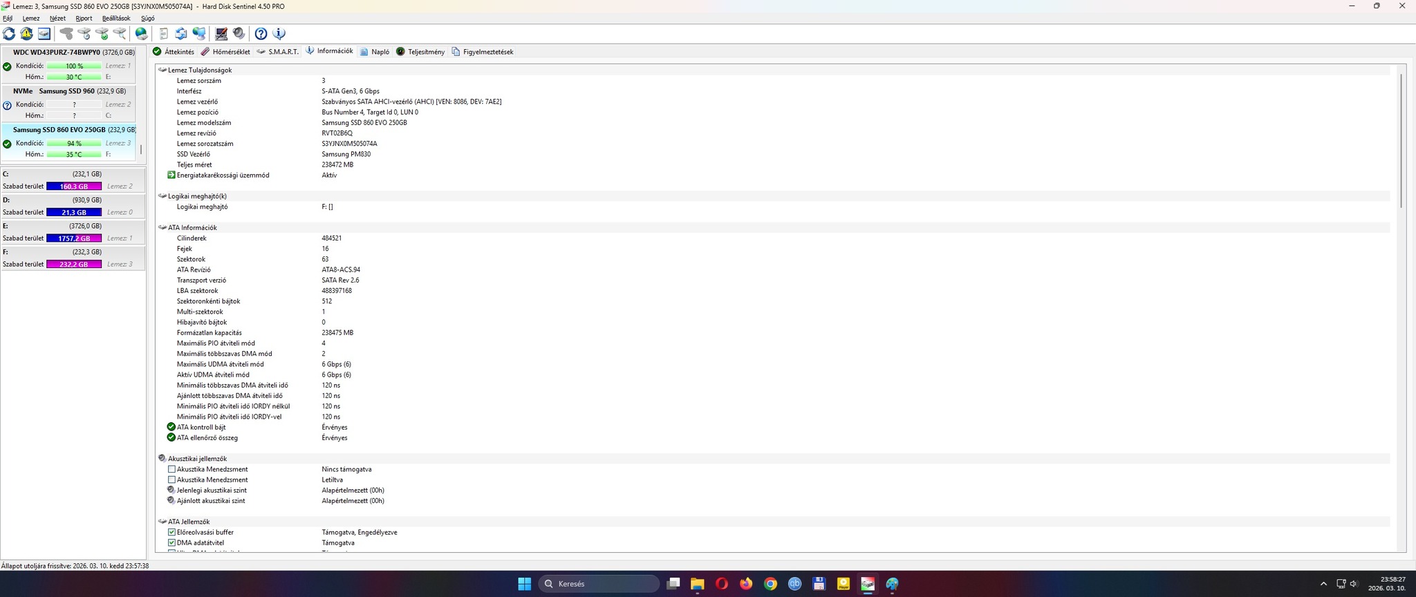1416x597 pixels.
Task: Toggle first Akusztika Menedzsment checkbox (Nincs támogatva)
Action: pyautogui.click(x=171, y=469)
